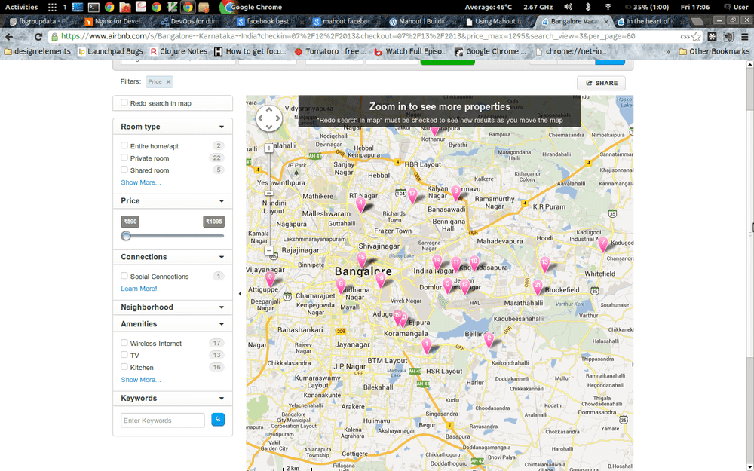The width and height of the screenshot is (754, 471).
Task: Go back in Chrome
Action: click(x=9, y=36)
